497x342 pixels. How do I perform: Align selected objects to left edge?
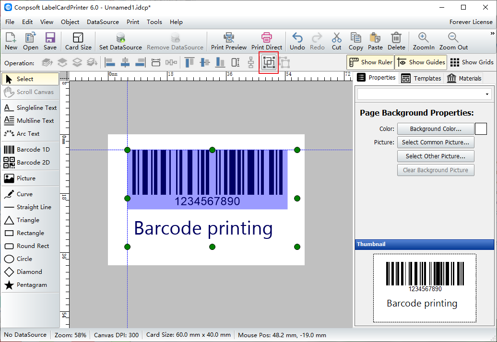coord(110,62)
